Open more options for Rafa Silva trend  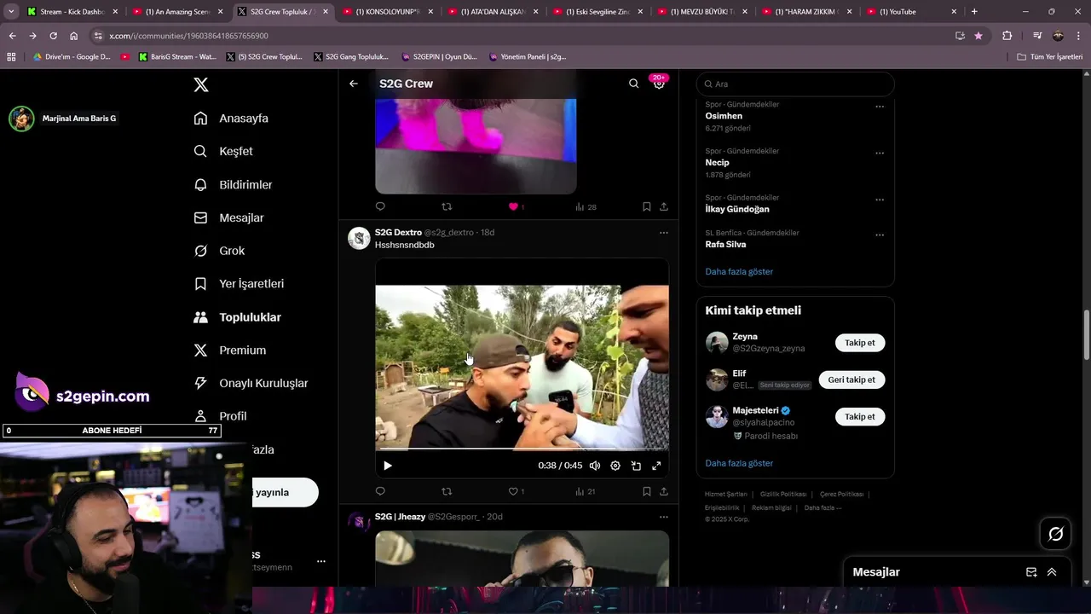coord(880,235)
